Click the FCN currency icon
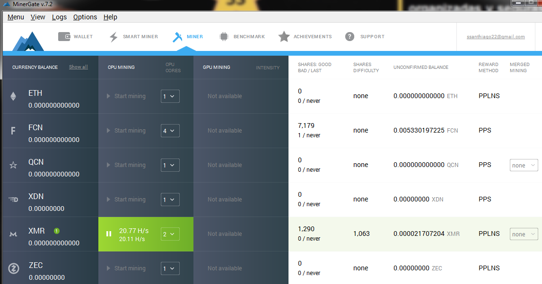This screenshot has width=542, height=284. [13, 131]
